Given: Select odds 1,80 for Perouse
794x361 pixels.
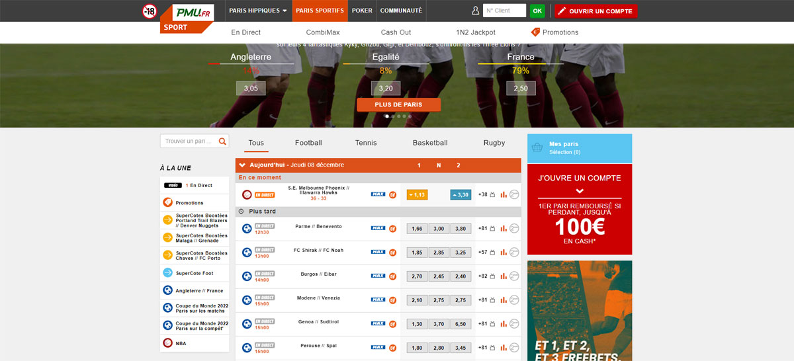Looking at the screenshot, I should (417, 347).
